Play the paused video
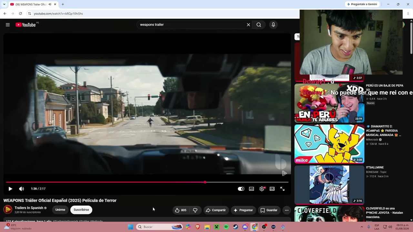 pos(10,189)
